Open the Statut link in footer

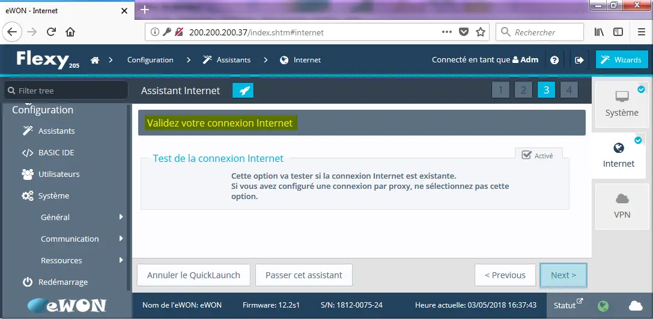[x=568, y=305]
